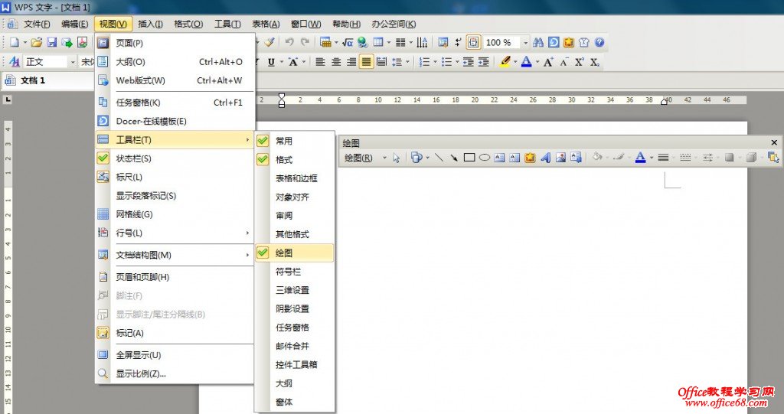Click the Open folder icon
The height and width of the screenshot is (414, 784).
click(36, 43)
